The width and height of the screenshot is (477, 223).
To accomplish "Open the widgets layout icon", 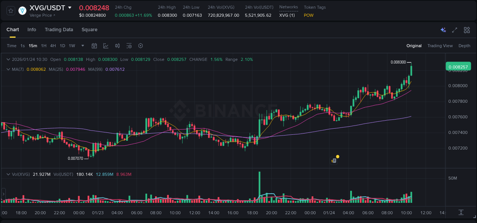I will coord(467,30).
